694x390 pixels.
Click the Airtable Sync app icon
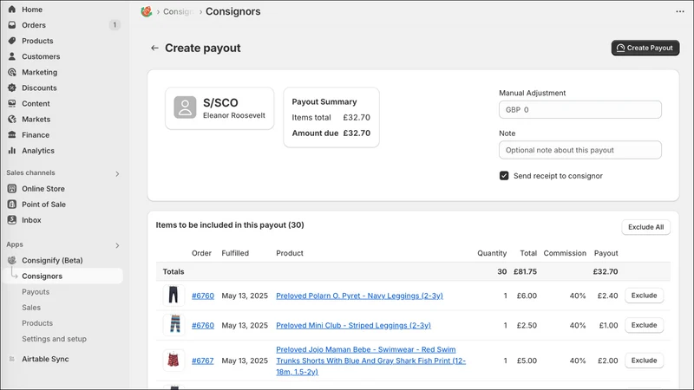click(12, 359)
